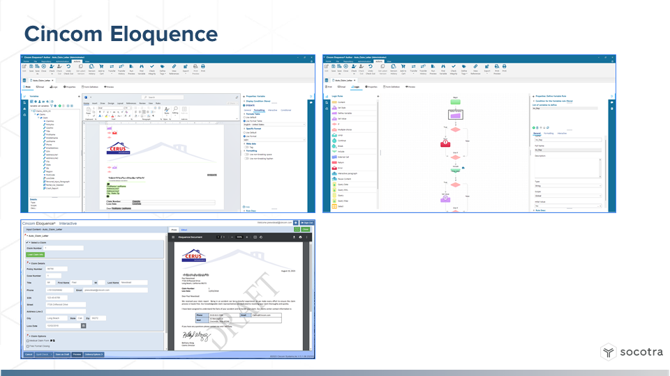Open the specific format dropdown below Use Format

274,140
